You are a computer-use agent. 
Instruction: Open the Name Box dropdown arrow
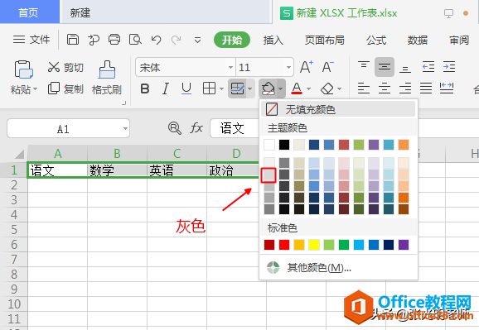pos(125,128)
